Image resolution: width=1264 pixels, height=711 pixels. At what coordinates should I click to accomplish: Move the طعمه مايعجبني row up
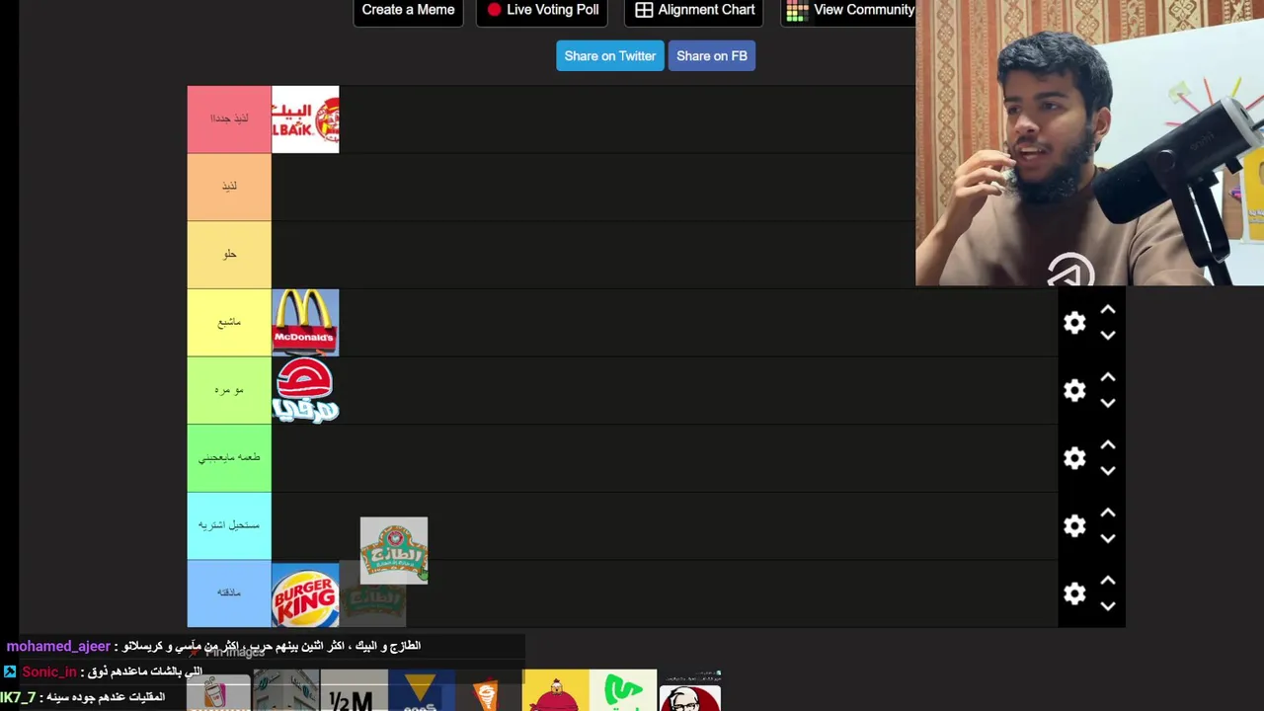[x=1108, y=445]
